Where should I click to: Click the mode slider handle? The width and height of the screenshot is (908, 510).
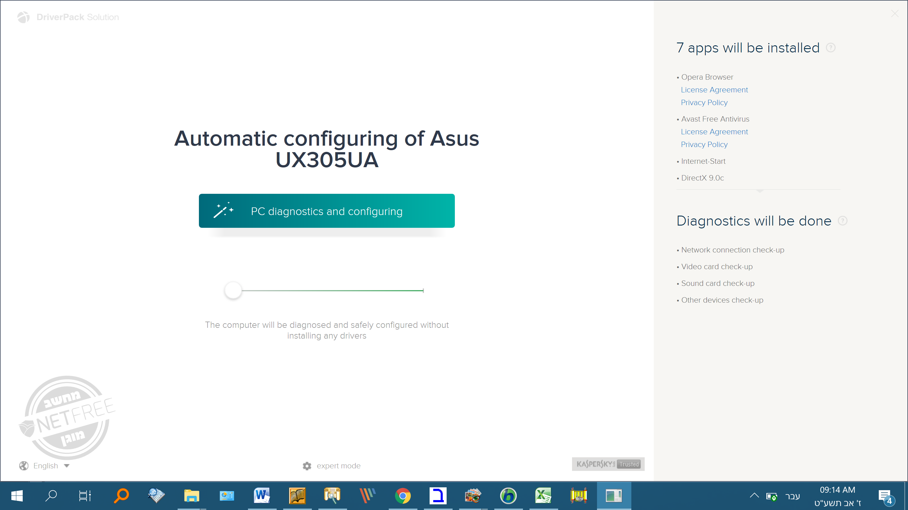point(233,290)
